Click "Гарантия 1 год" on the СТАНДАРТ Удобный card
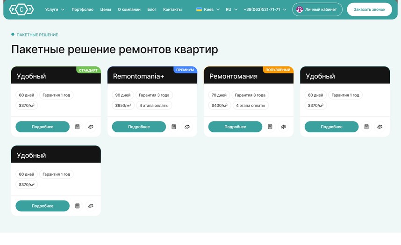Viewport: 401px width, 245px height. (56, 95)
